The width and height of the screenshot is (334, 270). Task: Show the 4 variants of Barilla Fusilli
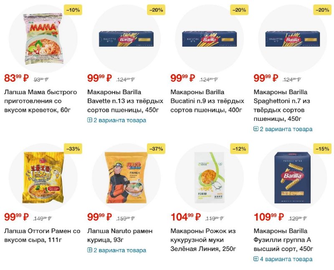[x=283, y=259]
